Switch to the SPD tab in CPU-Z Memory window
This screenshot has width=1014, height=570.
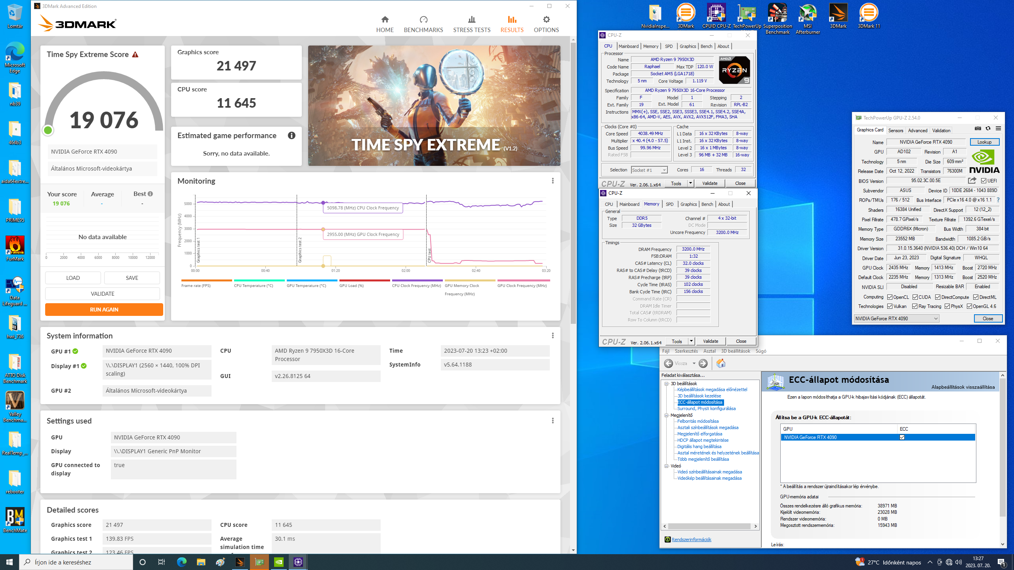click(669, 204)
